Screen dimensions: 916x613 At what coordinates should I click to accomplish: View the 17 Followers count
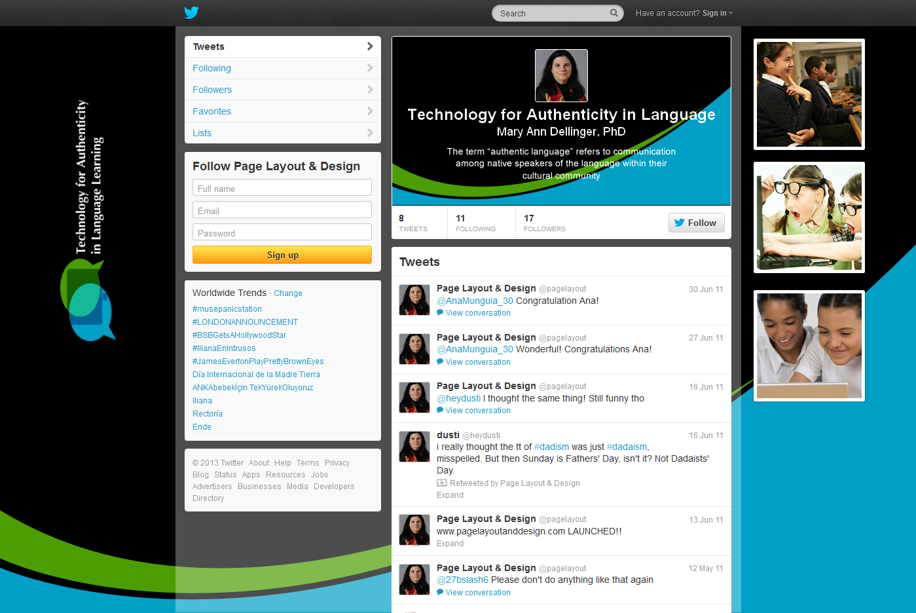click(544, 223)
